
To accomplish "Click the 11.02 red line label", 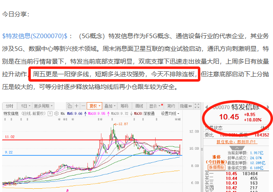I will pos(10,137).
